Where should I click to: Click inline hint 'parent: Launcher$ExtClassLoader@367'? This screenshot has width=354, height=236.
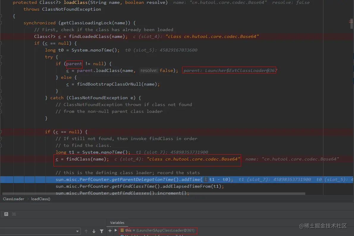pyautogui.click(x=230, y=71)
